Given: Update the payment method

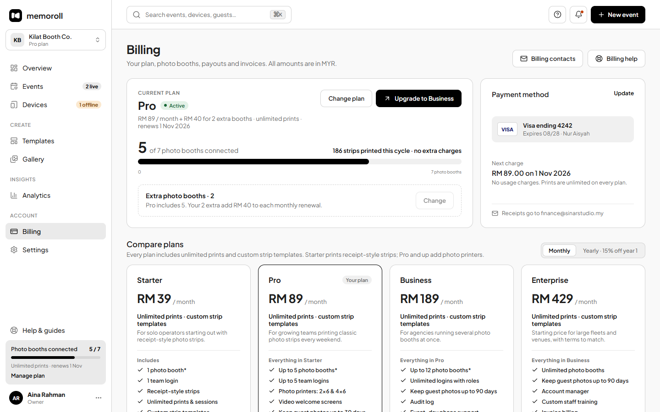Looking at the screenshot, I should pos(624,93).
